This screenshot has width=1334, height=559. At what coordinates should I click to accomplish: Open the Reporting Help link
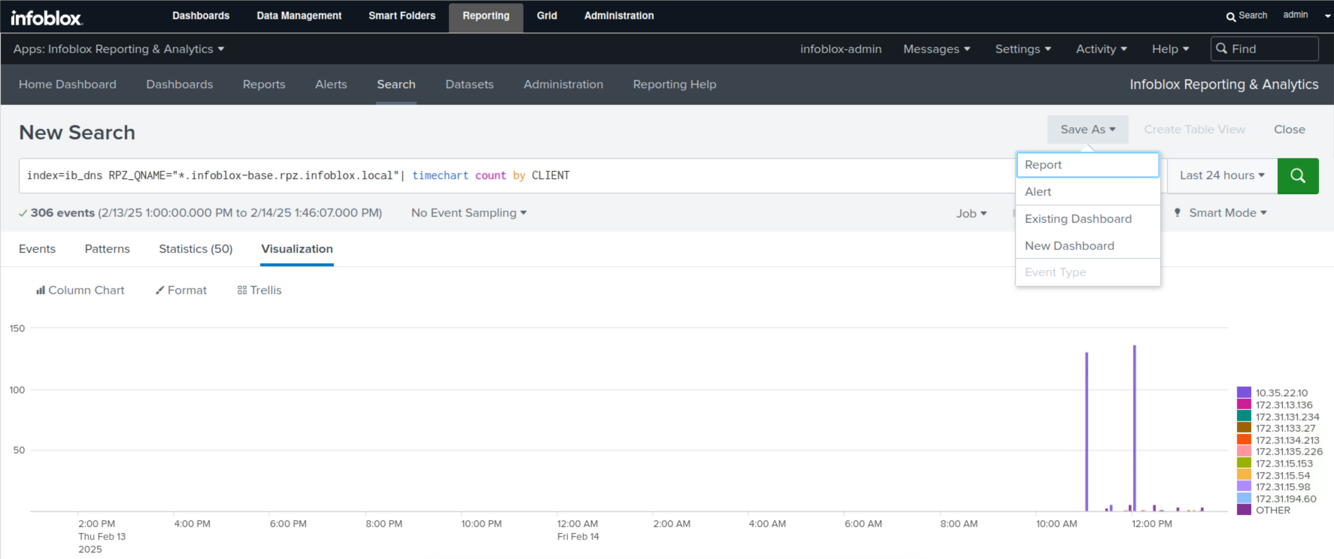point(674,85)
